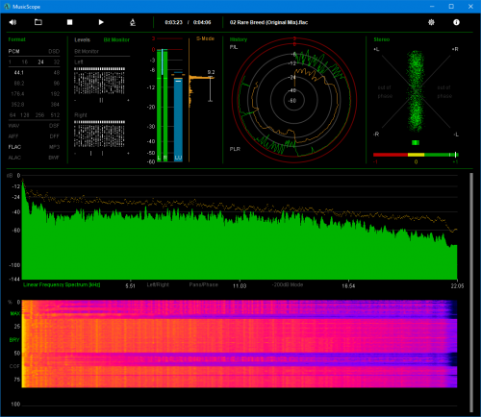Click the playback time display 0:03:23
481x417 pixels.
[x=173, y=22]
